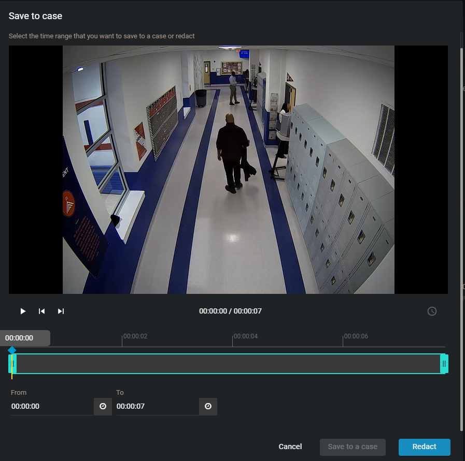Select the left trim handle of the range
465x461 pixels.
pos(12,364)
